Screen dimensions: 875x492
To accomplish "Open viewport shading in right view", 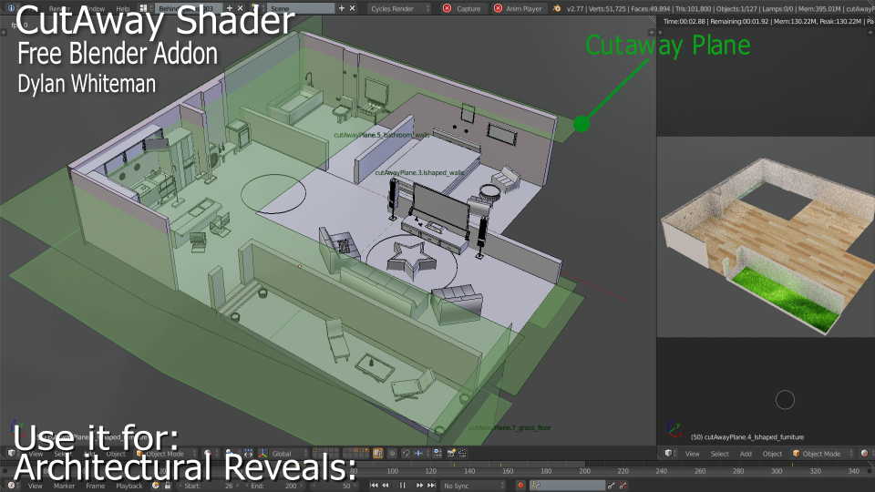I will (x=865, y=454).
